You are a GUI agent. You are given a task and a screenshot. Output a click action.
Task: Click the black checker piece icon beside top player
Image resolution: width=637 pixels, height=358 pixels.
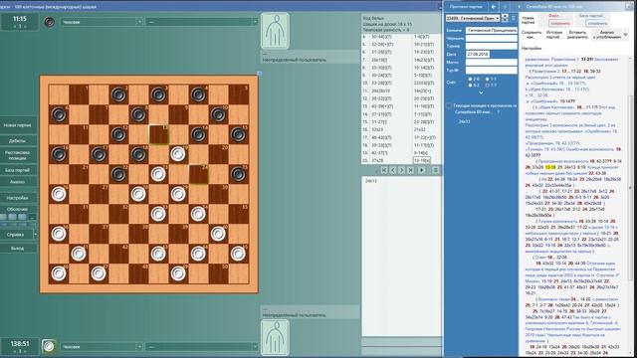click(x=49, y=22)
